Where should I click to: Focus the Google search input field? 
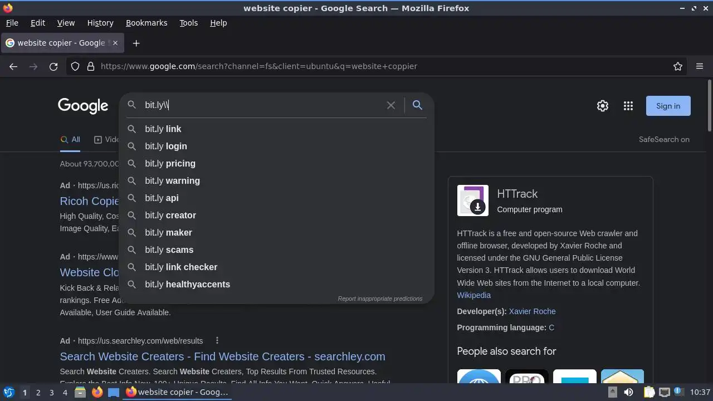click(262, 105)
